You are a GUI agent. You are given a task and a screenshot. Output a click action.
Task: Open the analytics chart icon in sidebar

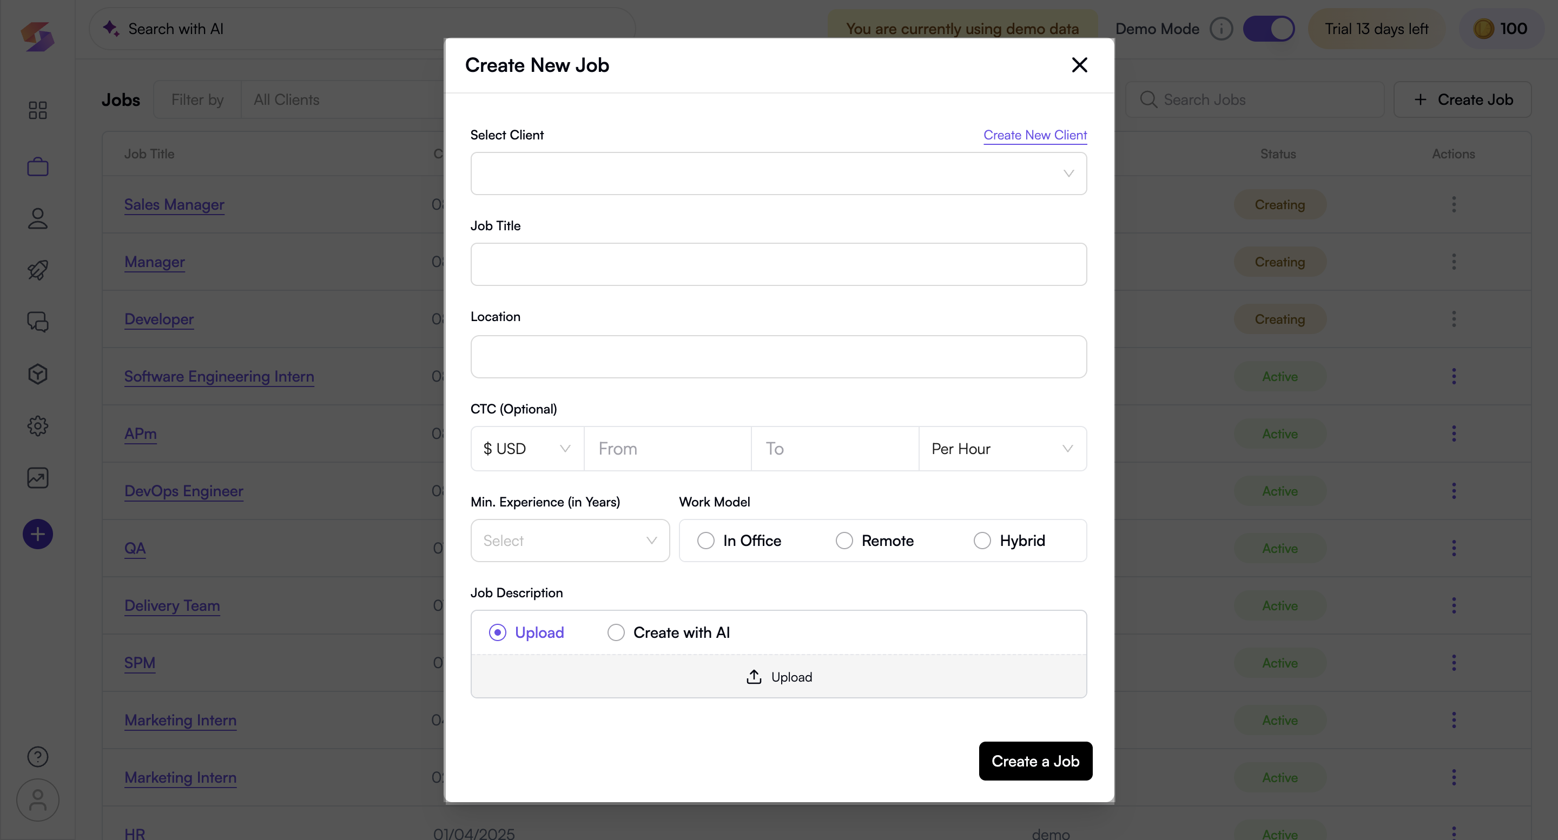pyautogui.click(x=37, y=477)
